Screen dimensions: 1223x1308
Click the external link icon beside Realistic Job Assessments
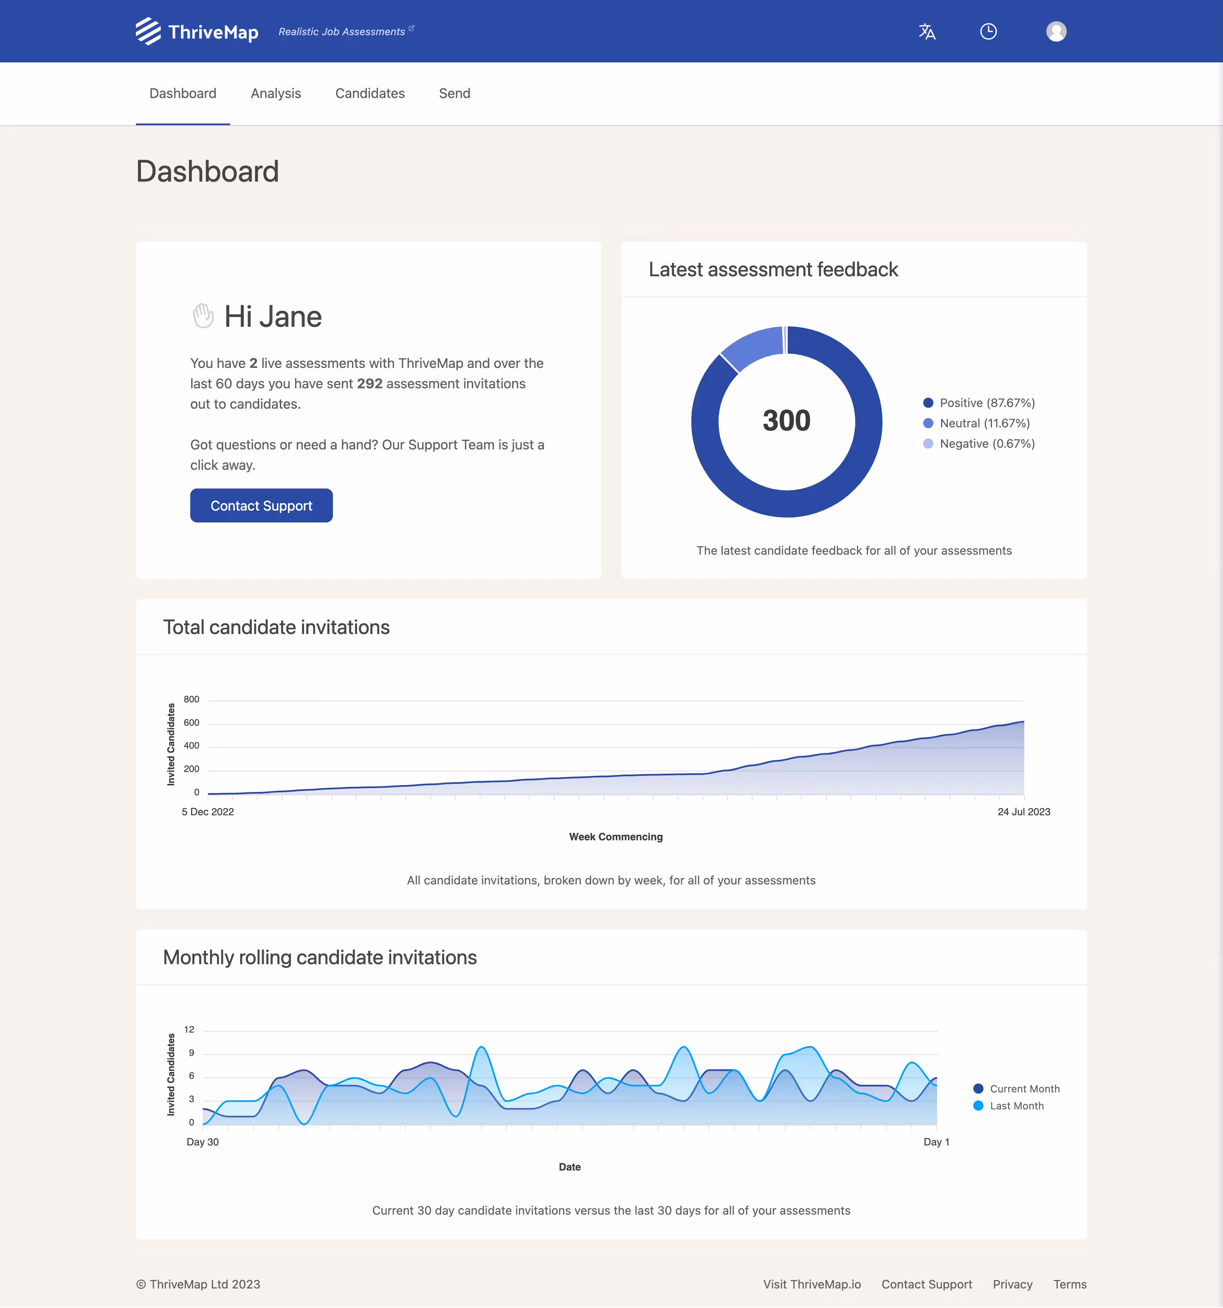(x=411, y=28)
